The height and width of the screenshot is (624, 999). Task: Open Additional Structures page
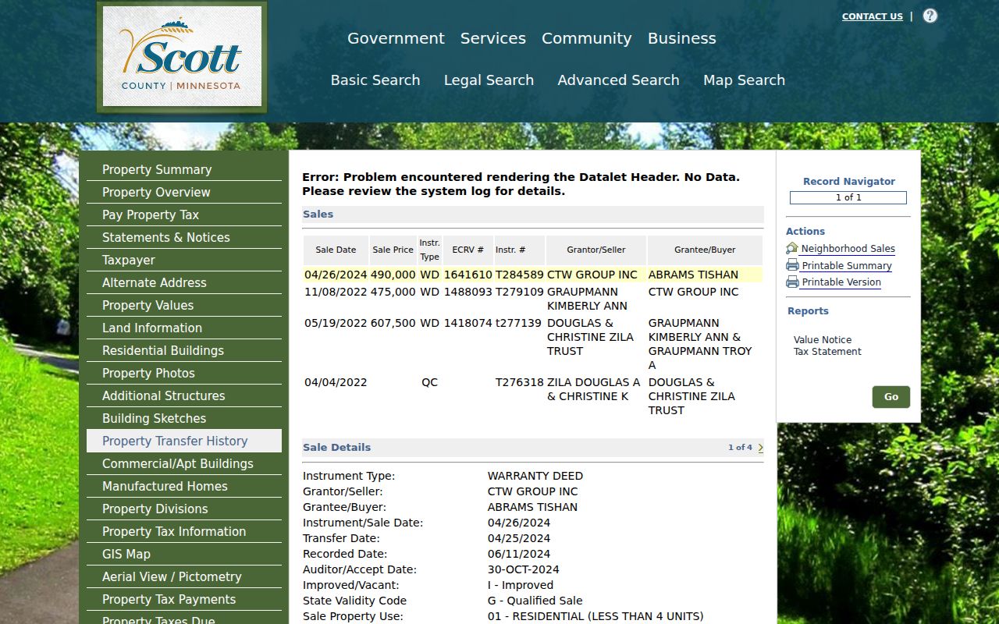click(x=184, y=395)
